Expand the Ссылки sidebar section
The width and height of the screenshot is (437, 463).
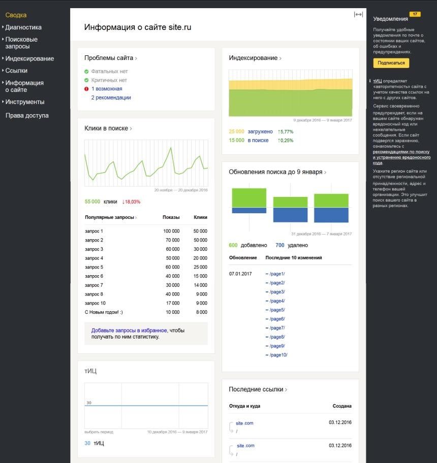point(16,71)
